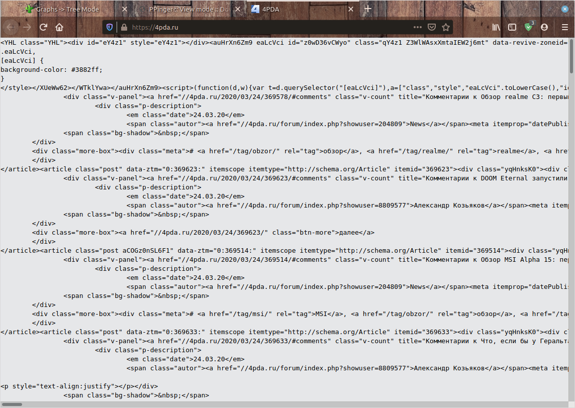This screenshot has height=408, width=575.
Task: Reload the current page
Action: coord(43,27)
